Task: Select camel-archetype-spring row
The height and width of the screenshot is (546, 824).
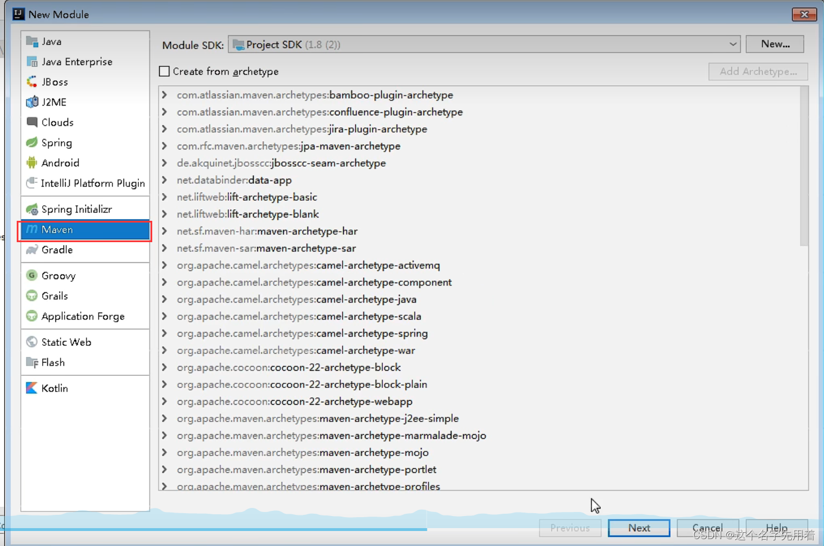Action: coord(480,333)
